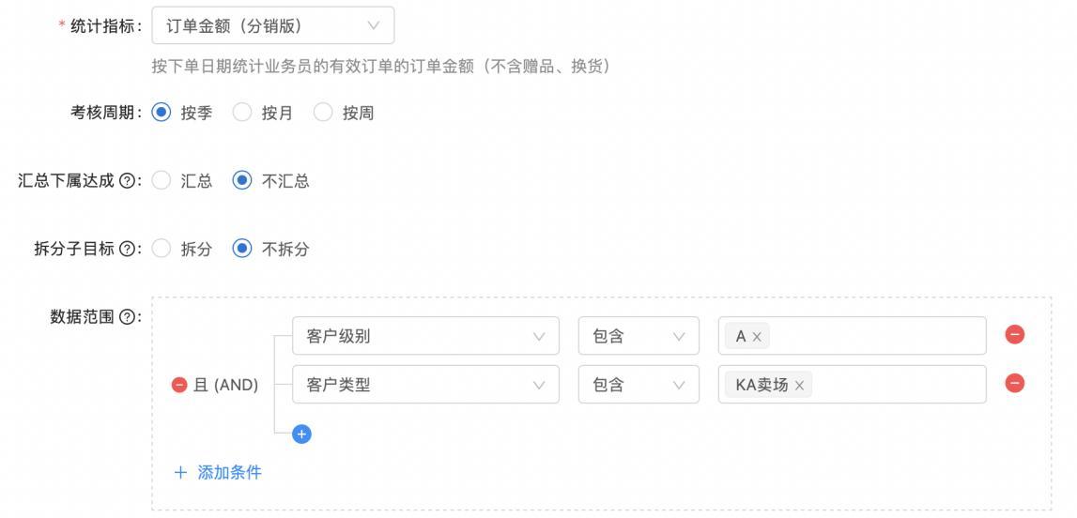The width and height of the screenshot is (1077, 518).
Task: Open 包含 operator dropdown for 客户级别
Action: [638, 336]
